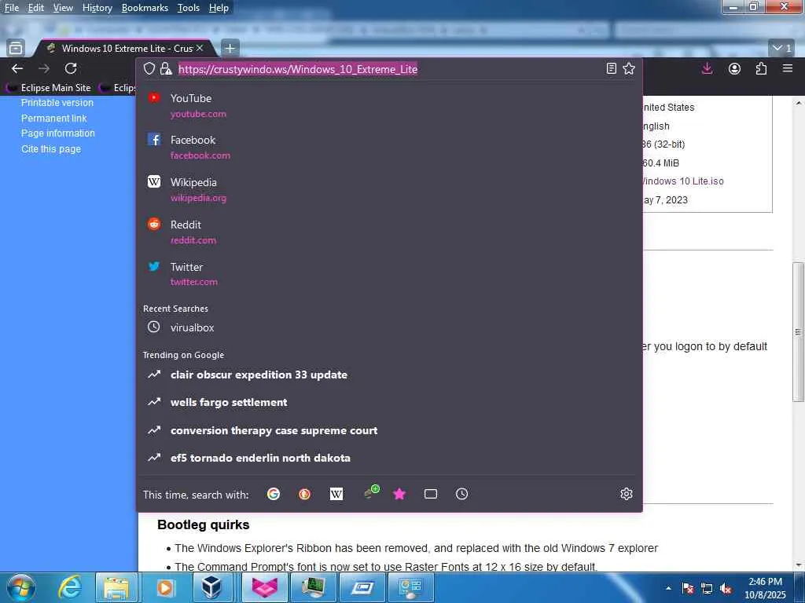Open Windows Explorer folder taskbar icon
Image resolution: width=805 pixels, height=603 pixels.
[x=116, y=587]
